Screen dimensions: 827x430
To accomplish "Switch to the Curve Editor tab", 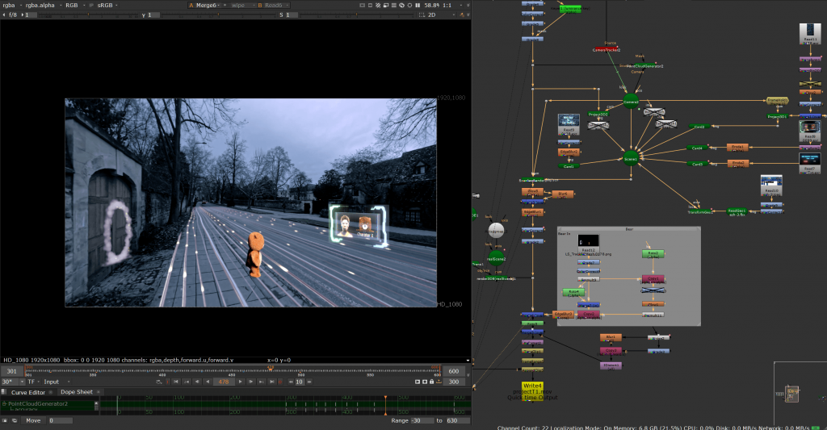I will click(28, 392).
